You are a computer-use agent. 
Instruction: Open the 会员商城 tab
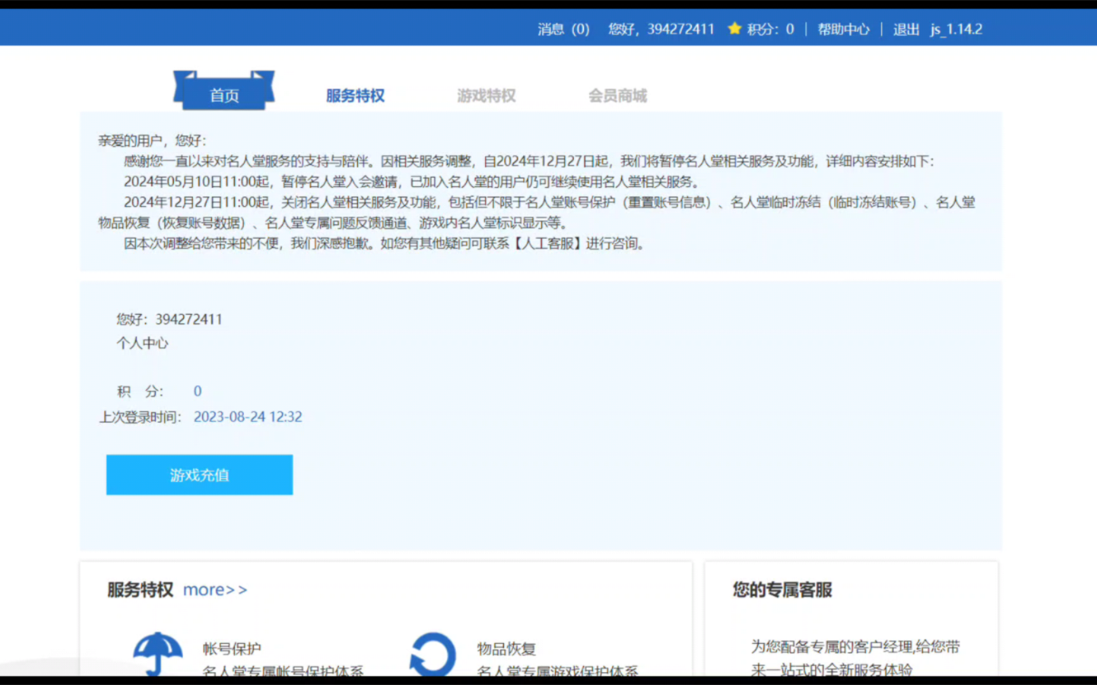618,96
